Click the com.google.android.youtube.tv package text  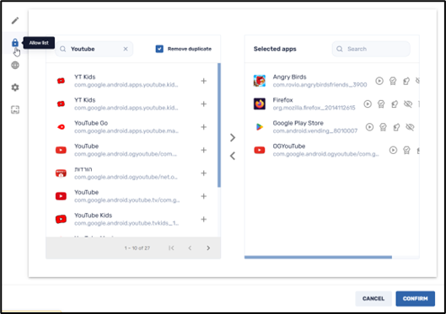126,200
